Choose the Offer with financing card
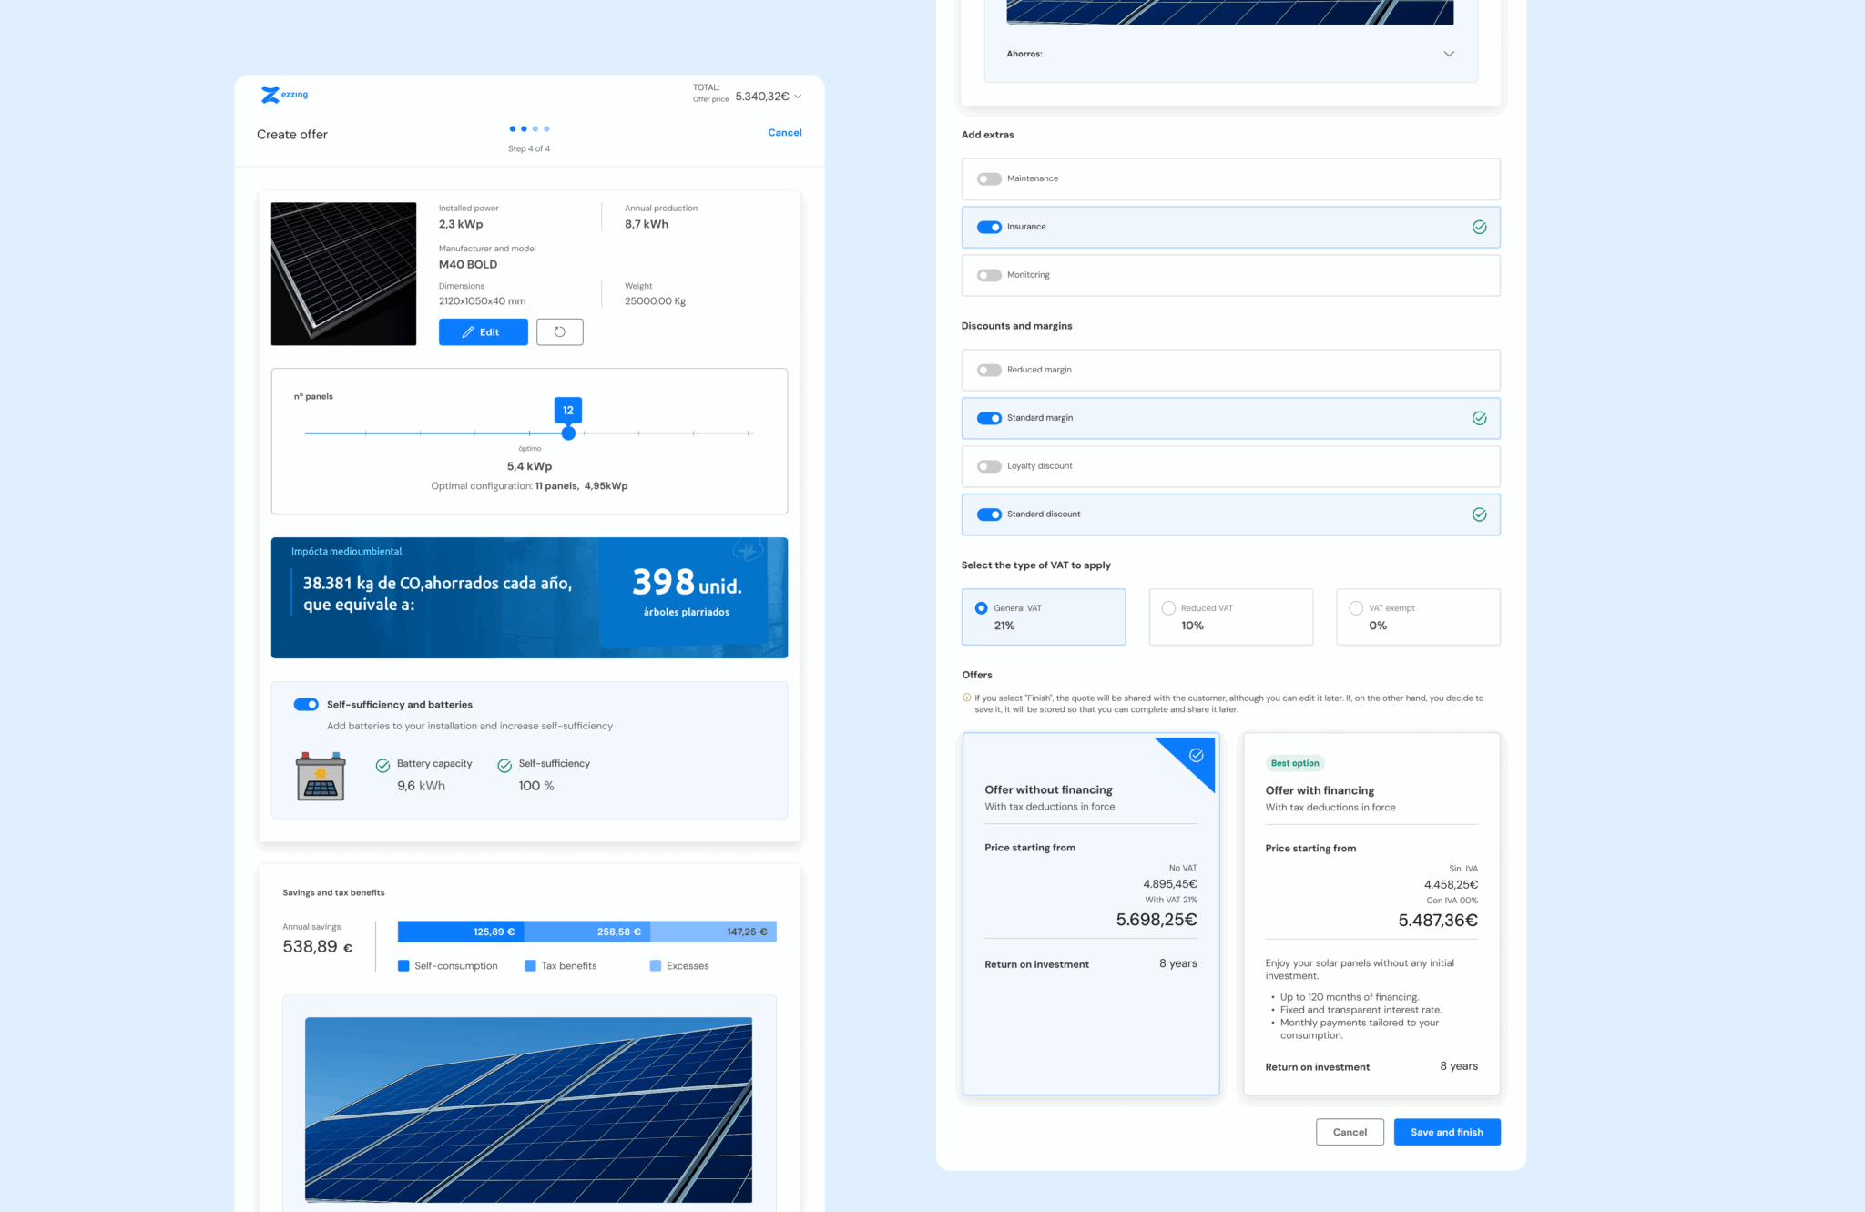The height and width of the screenshot is (1212, 1865). click(x=1371, y=912)
